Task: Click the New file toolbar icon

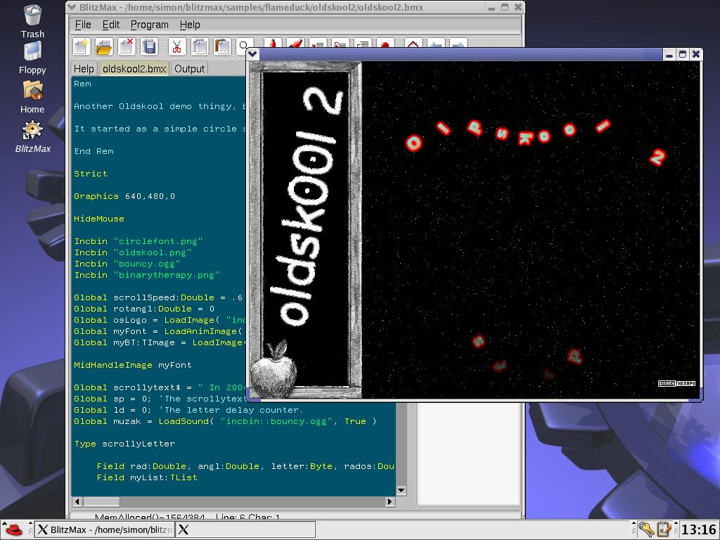Action: pos(82,46)
